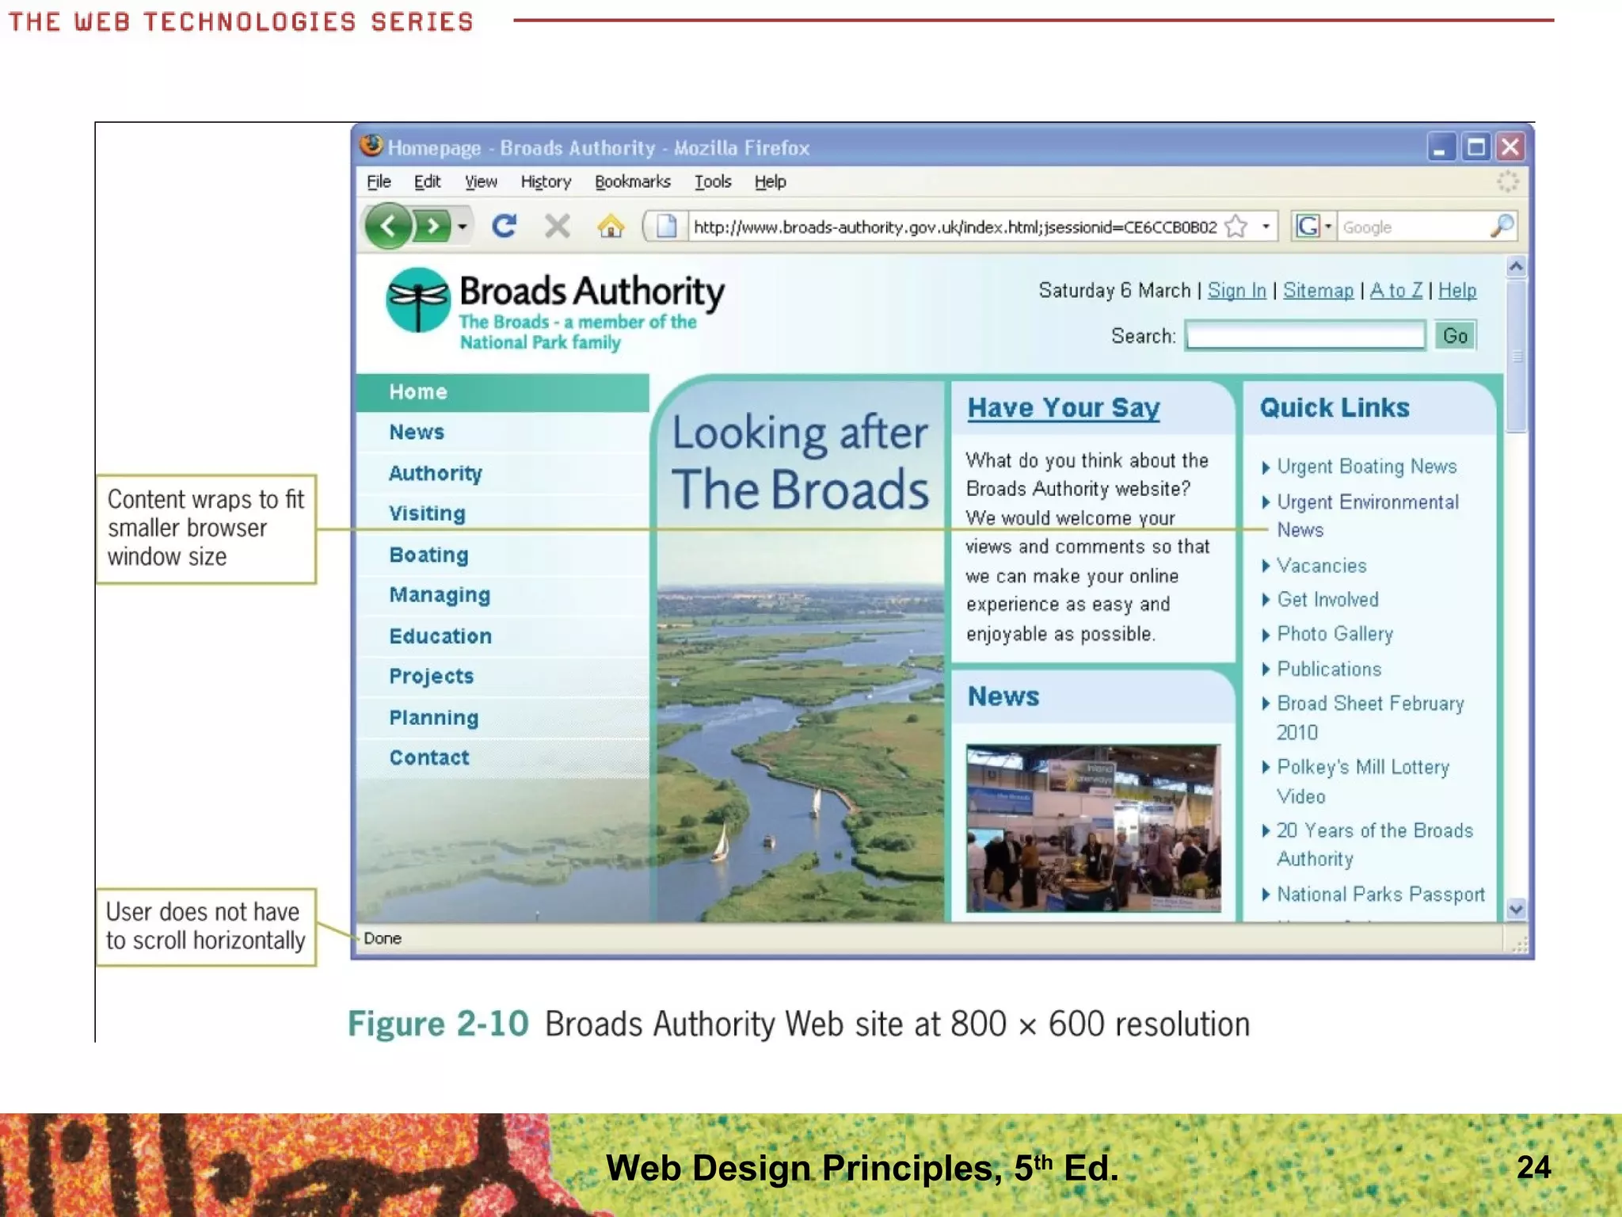Open the Vacancies quick link
Viewport: 1622px width, 1217px height.
click(x=1321, y=566)
